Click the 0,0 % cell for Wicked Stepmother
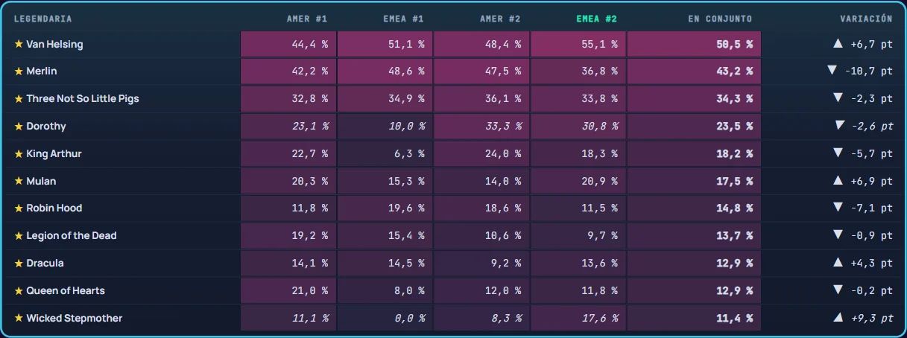The width and height of the screenshot is (907, 338). pos(385,319)
